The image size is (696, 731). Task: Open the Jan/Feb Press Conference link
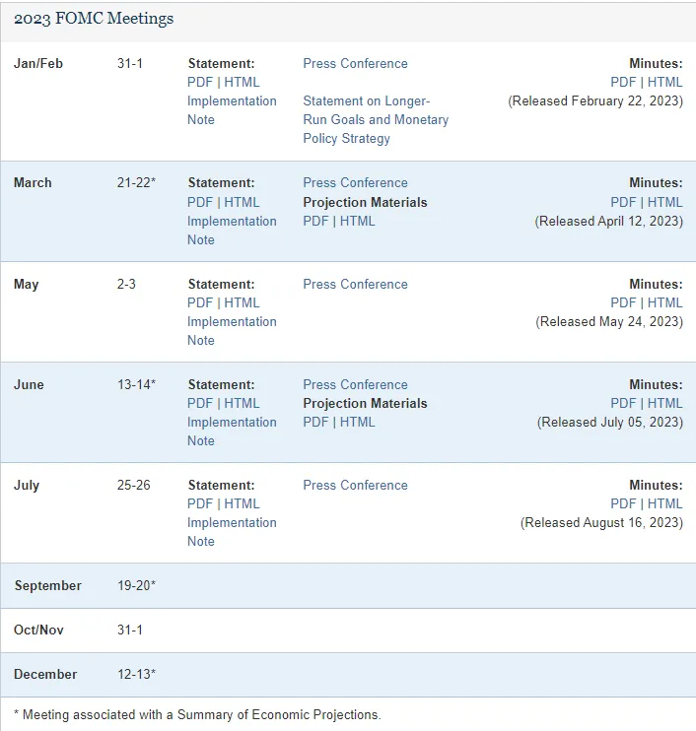pos(356,63)
